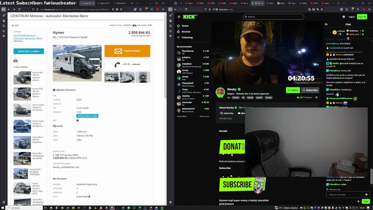
Task: Open bookmarks star in left browser's sidebar
Action: [4, 31]
